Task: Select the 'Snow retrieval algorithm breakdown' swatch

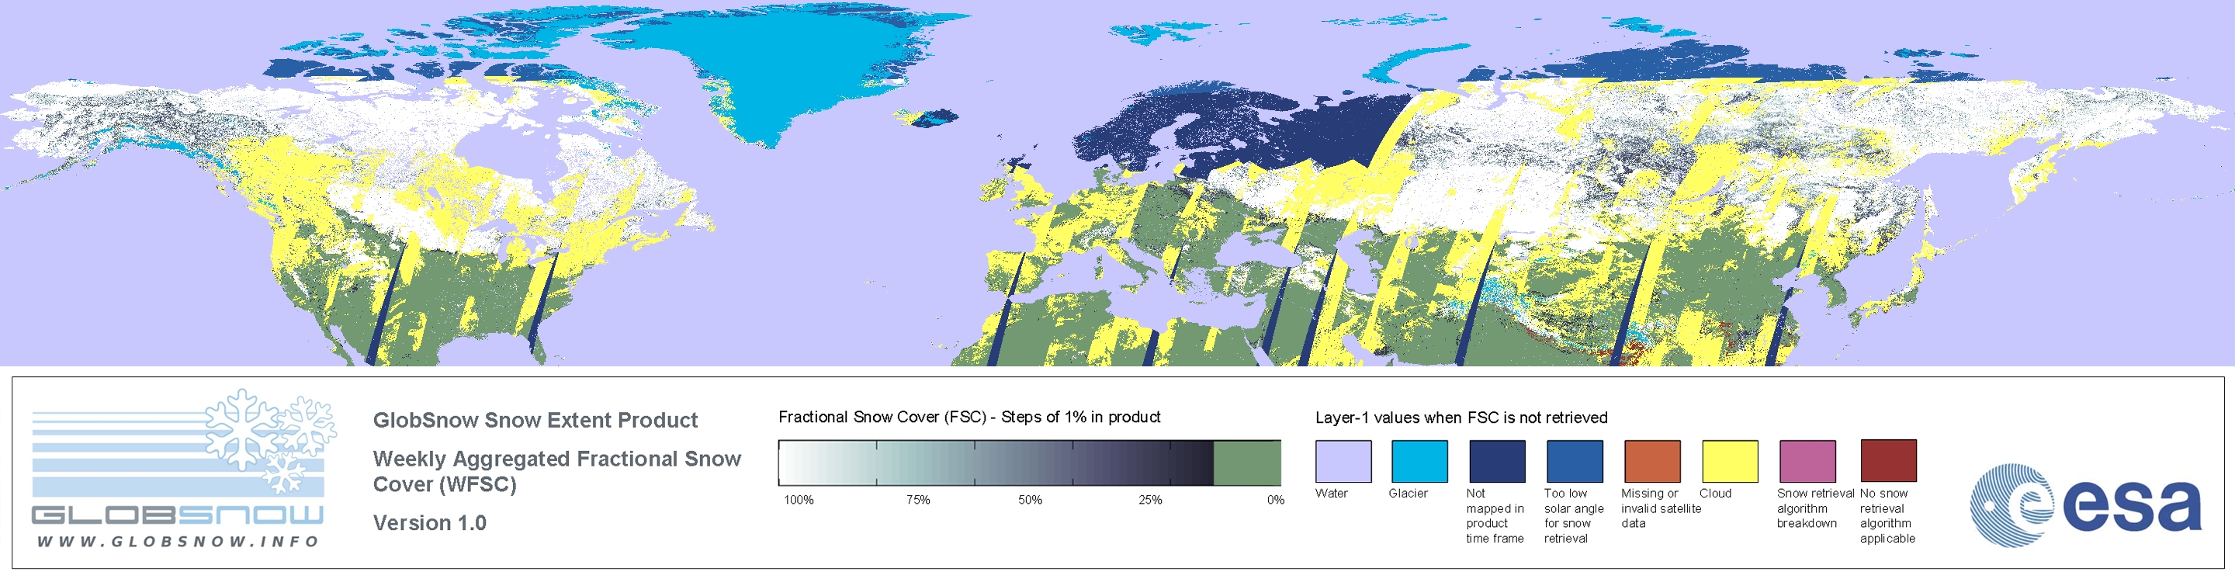Action: [1807, 461]
